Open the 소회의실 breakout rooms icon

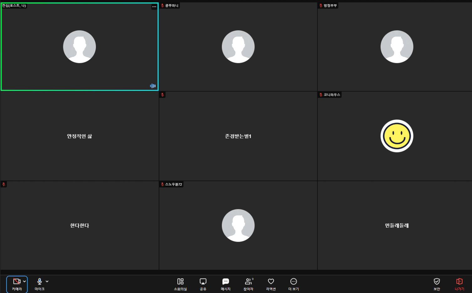coord(180,281)
